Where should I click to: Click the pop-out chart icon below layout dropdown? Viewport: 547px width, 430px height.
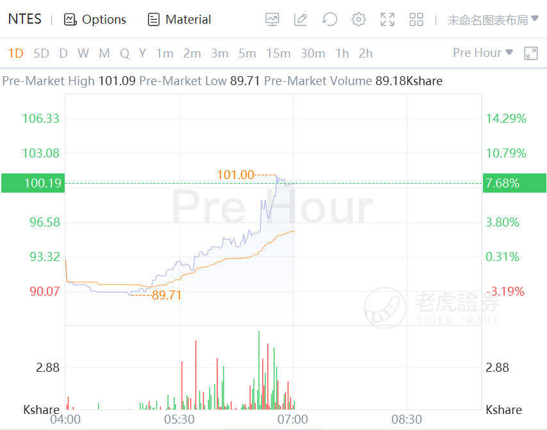coord(530,53)
